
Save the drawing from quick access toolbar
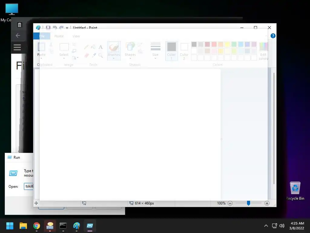pos(48,28)
